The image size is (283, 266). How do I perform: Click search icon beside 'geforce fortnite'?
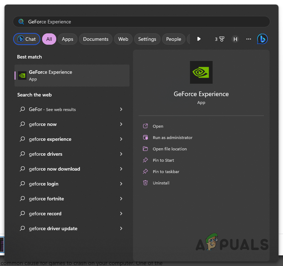(22, 199)
